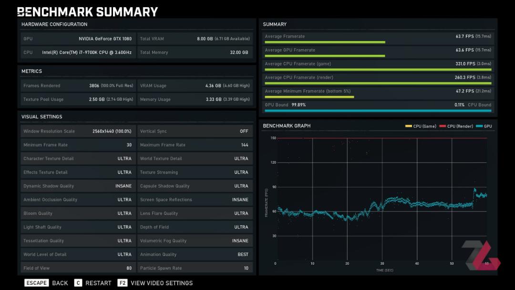Click VRAM Usage 4.36 GB row
Image resolution: width=515 pixels, height=290 pixels.
pos(195,86)
